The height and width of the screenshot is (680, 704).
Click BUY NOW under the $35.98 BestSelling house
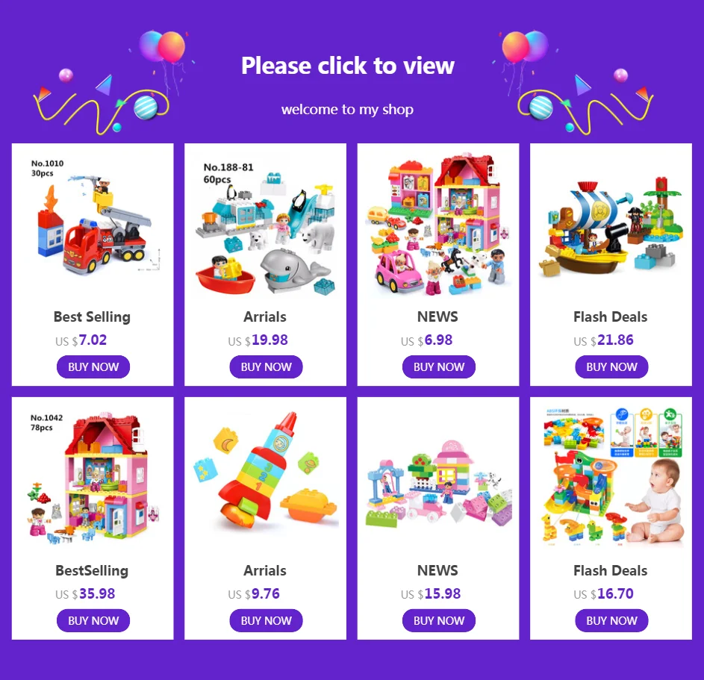click(x=93, y=620)
